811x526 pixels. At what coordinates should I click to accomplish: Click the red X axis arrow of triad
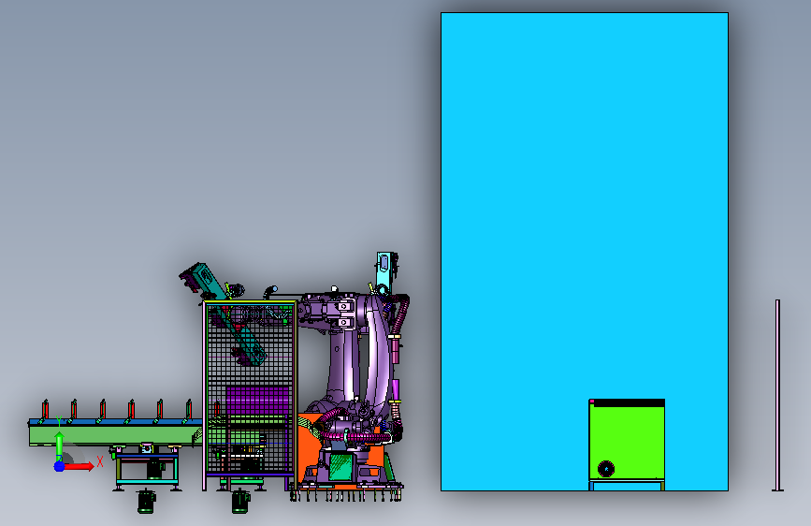[79, 466]
